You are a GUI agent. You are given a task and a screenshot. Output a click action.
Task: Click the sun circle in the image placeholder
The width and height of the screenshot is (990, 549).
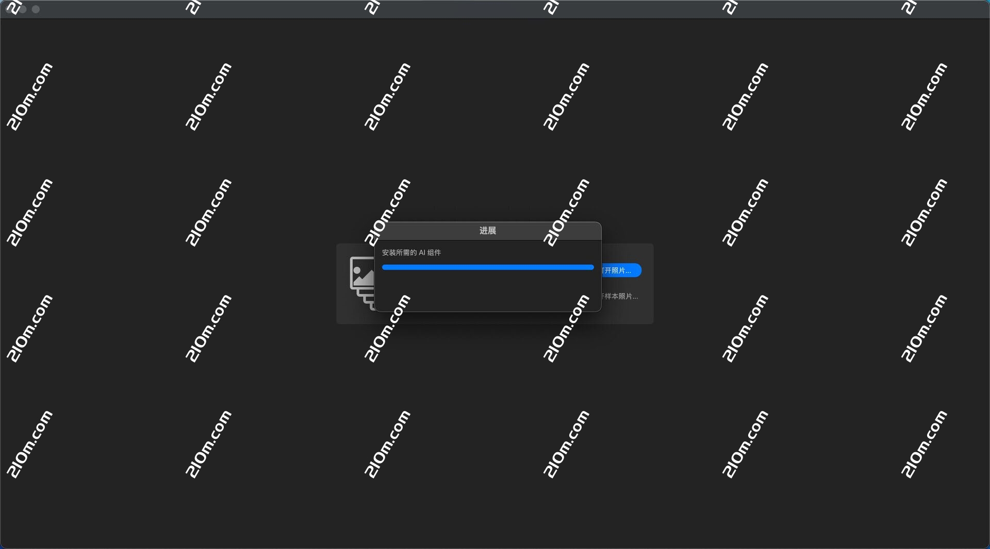[x=356, y=270]
